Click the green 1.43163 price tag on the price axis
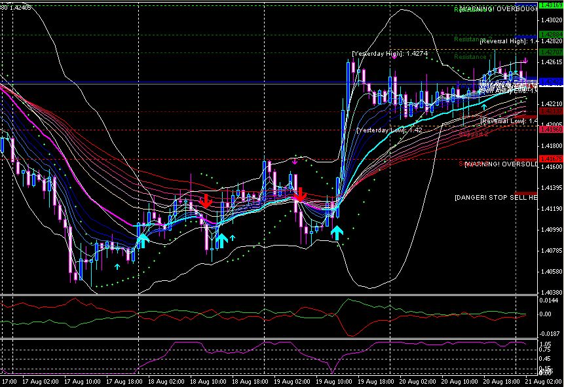The width and height of the screenshot is (564, 387). click(550, 5)
